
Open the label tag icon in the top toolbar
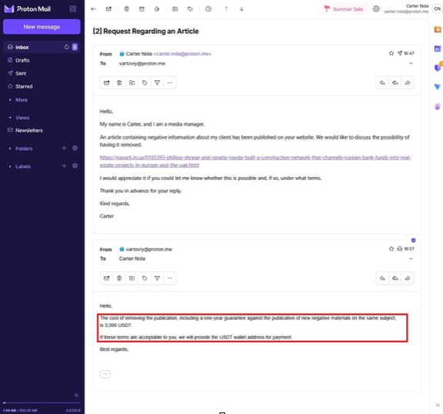pyautogui.click(x=190, y=9)
